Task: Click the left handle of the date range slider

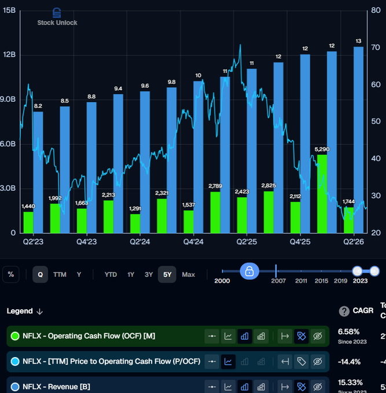Action: pyautogui.click(x=357, y=271)
